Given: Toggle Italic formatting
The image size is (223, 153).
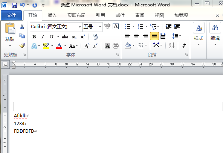Looking at the screenshot, I should coord(43,37).
